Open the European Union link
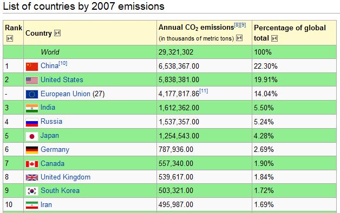 point(66,94)
